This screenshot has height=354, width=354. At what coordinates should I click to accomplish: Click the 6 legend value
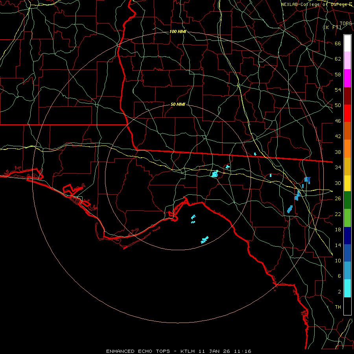(x=339, y=276)
